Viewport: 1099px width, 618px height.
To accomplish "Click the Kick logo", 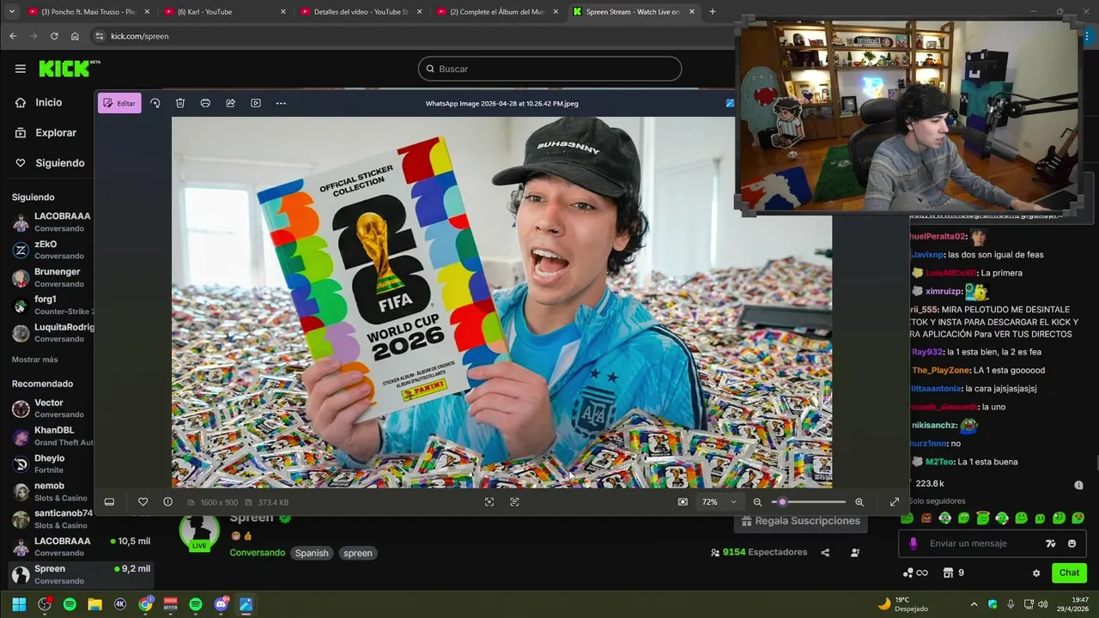I will [x=69, y=69].
